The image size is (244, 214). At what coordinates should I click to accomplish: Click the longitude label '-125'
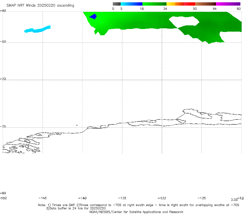coord(202,198)
